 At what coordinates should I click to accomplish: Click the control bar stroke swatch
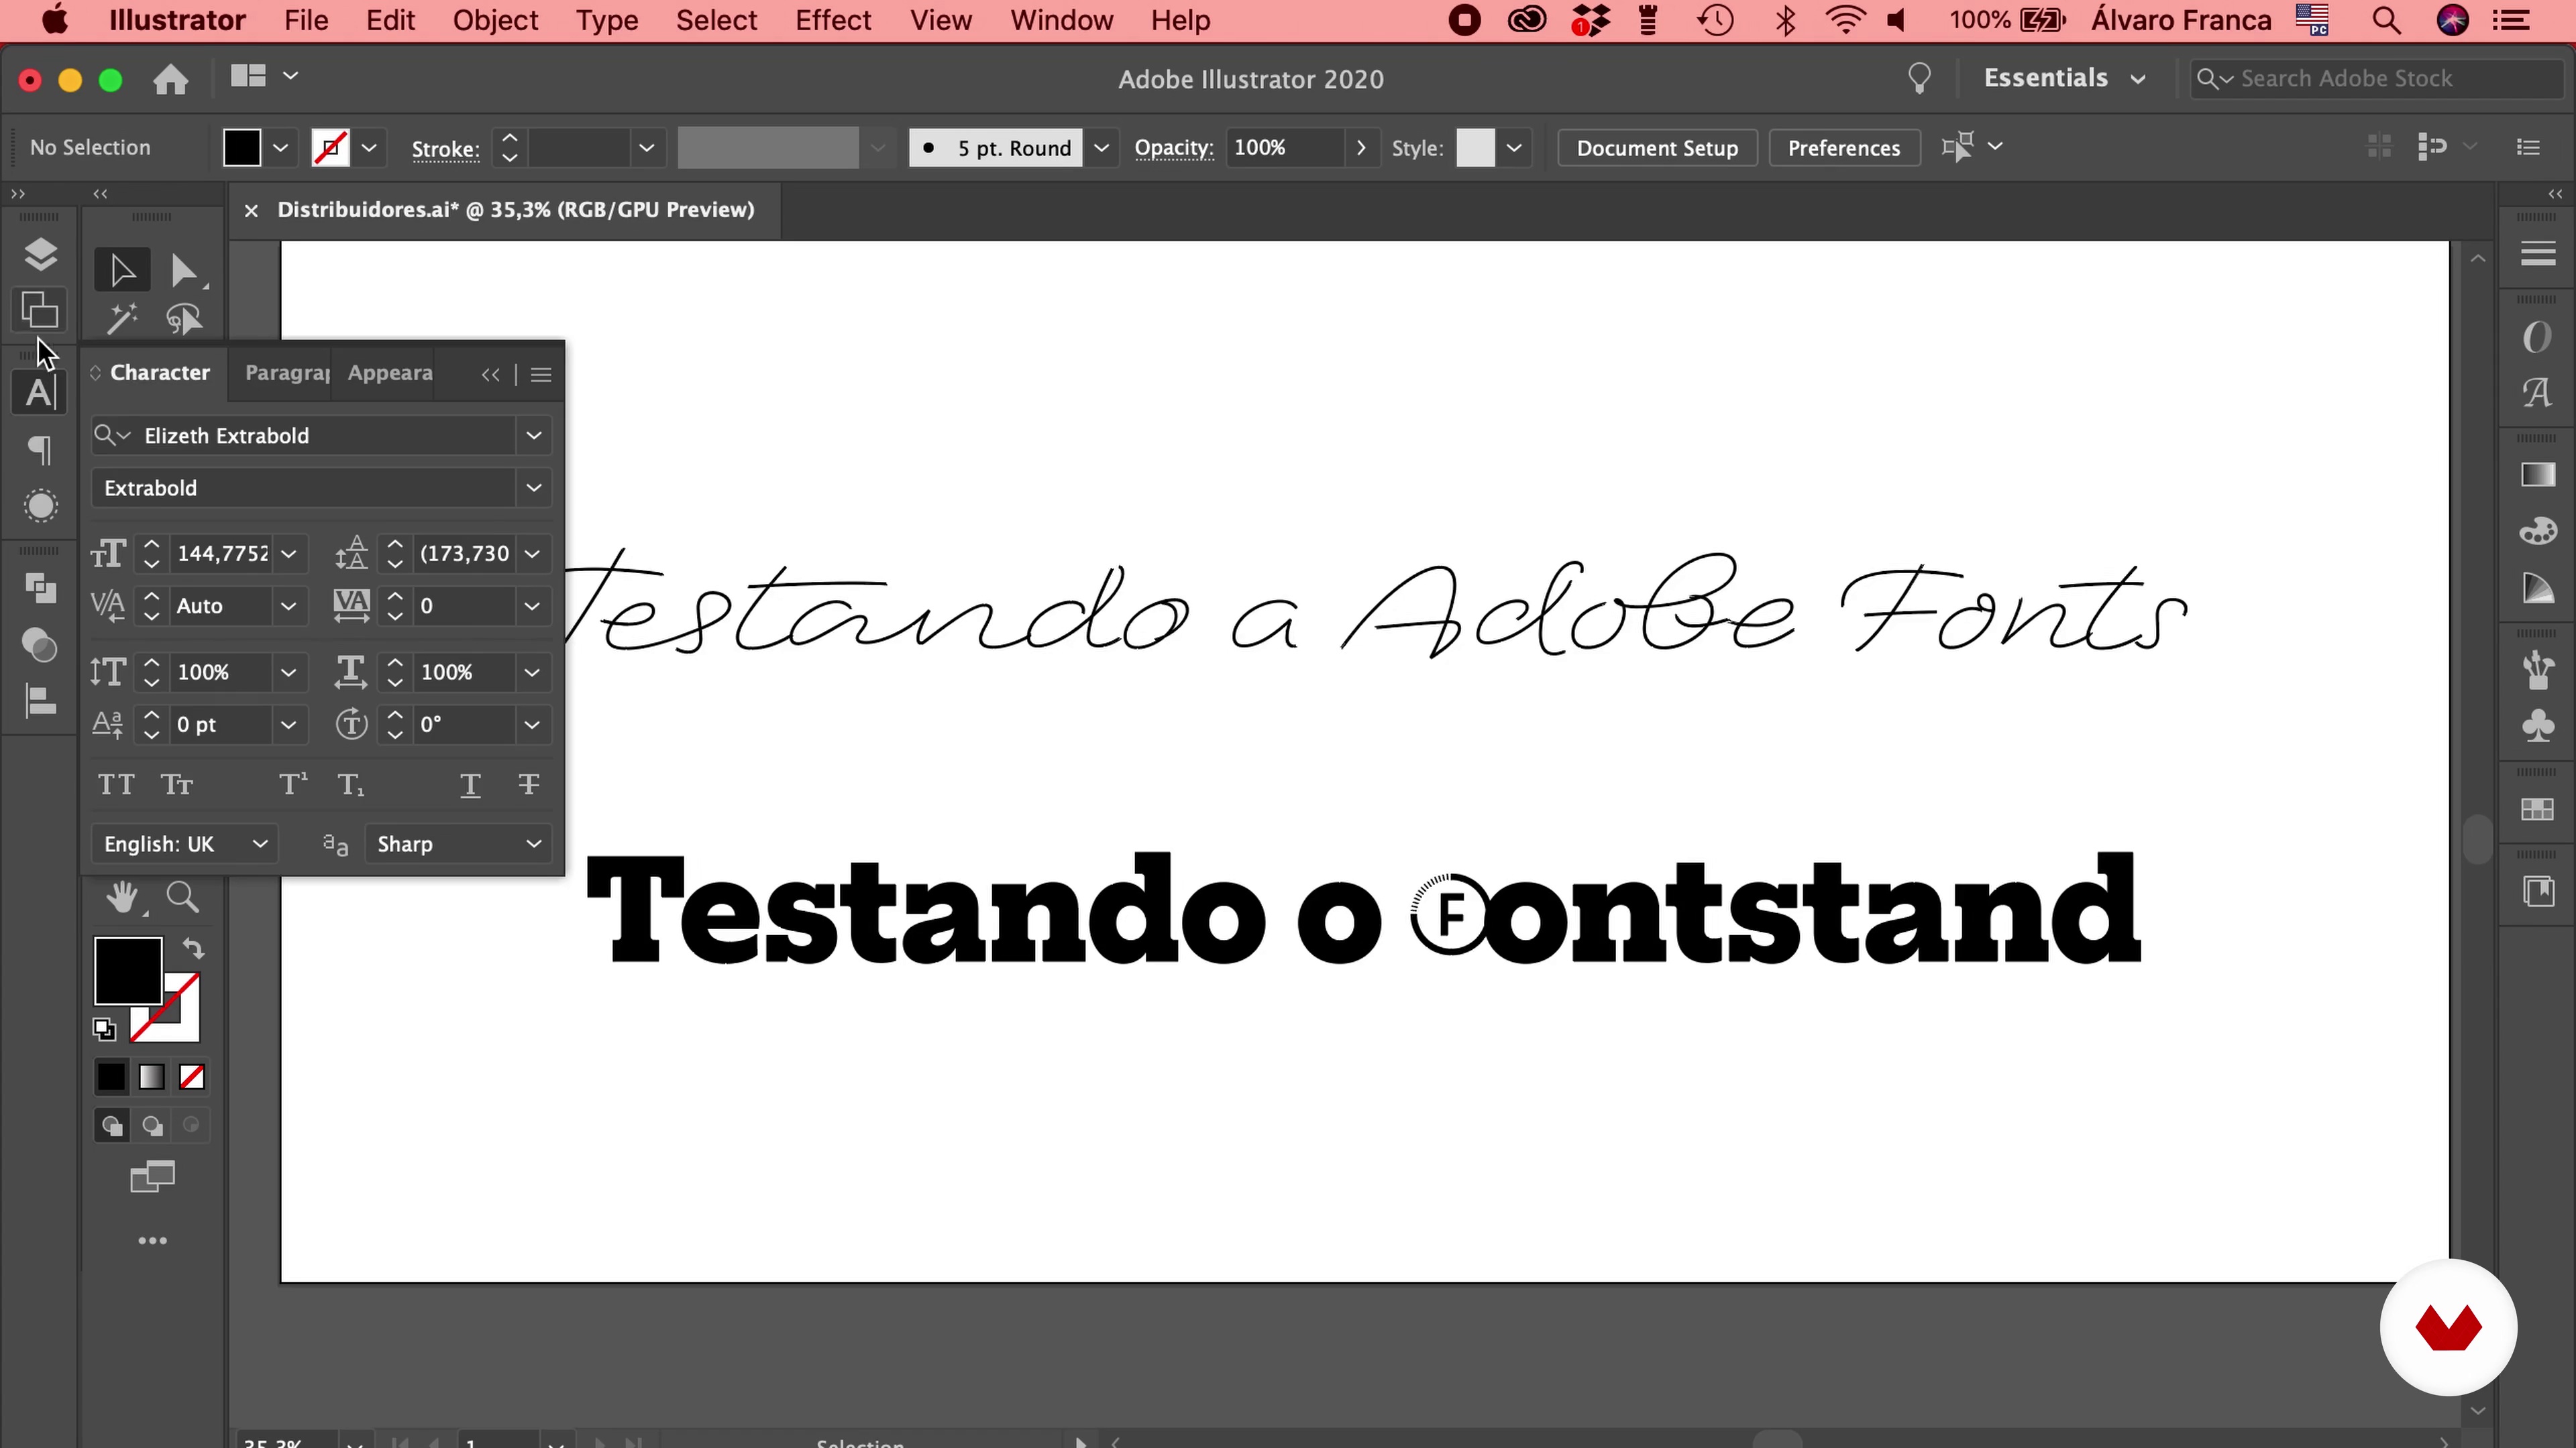point(330,148)
